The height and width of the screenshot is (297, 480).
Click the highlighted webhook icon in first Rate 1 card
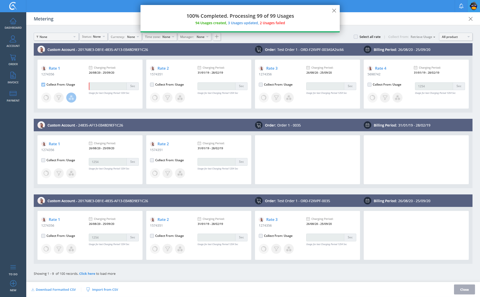71,98
